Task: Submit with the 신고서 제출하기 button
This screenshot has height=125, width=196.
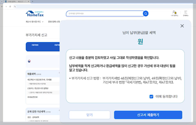Action: (148, 115)
